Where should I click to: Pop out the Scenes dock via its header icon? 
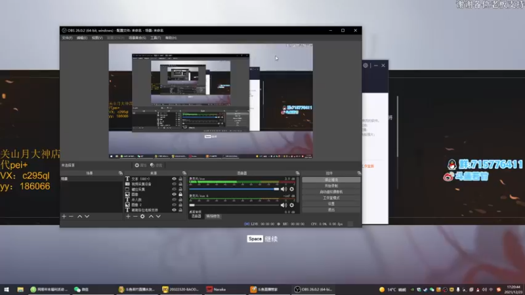click(x=121, y=173)
